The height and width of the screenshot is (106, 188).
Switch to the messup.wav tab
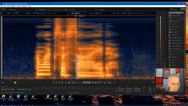(x=12, y=10)
